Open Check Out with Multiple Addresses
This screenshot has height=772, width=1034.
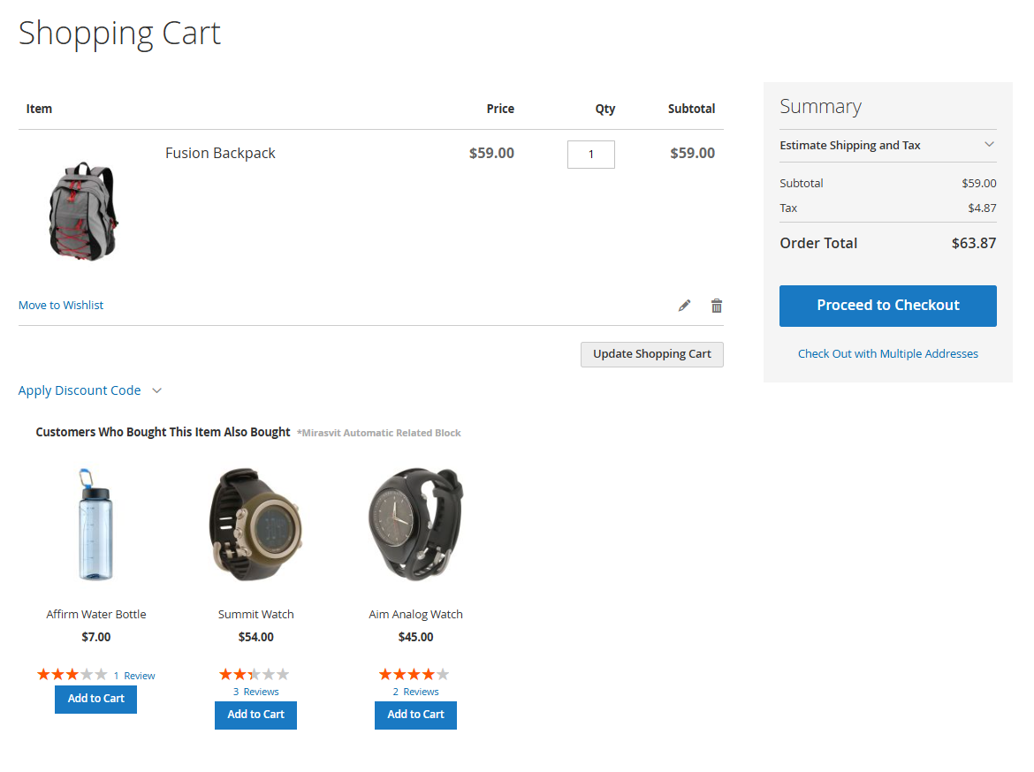coord(887,353)
